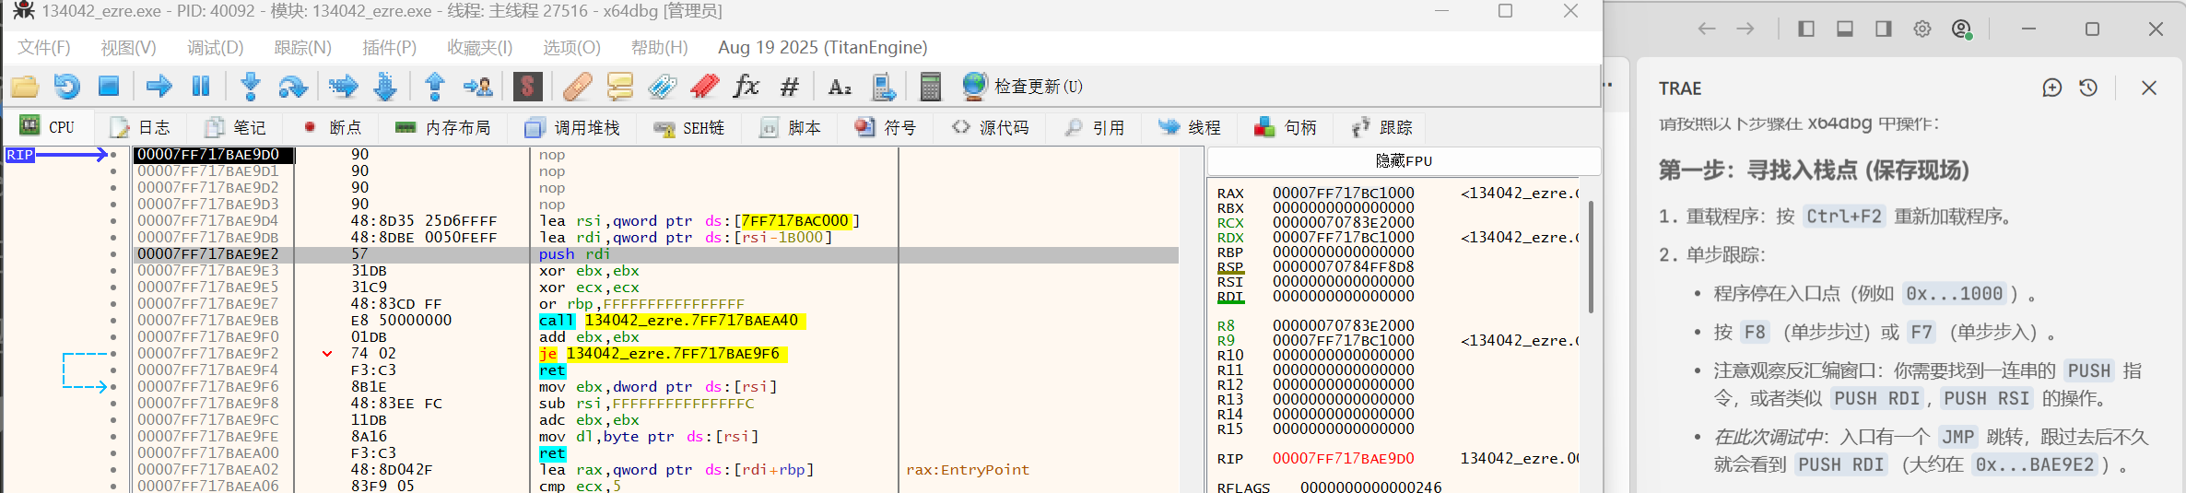The height and width of the screenshot is (493, 2186).
Task: Click the Step Into toolbar icon
Action: [250, 87]
